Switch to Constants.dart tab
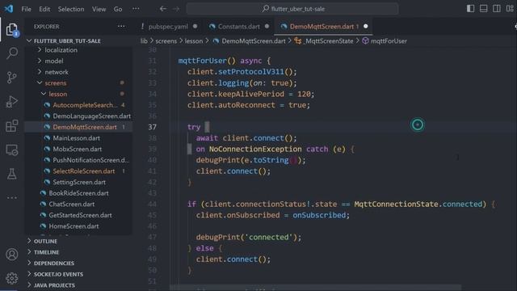 coord(239,27)
